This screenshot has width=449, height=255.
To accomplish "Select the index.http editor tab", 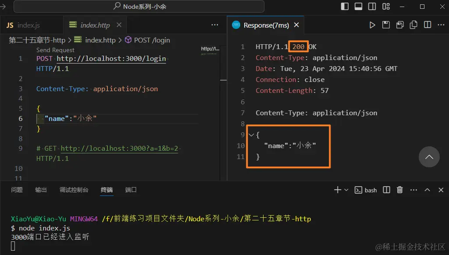I will pyautogui.click(x=95, y=25).
